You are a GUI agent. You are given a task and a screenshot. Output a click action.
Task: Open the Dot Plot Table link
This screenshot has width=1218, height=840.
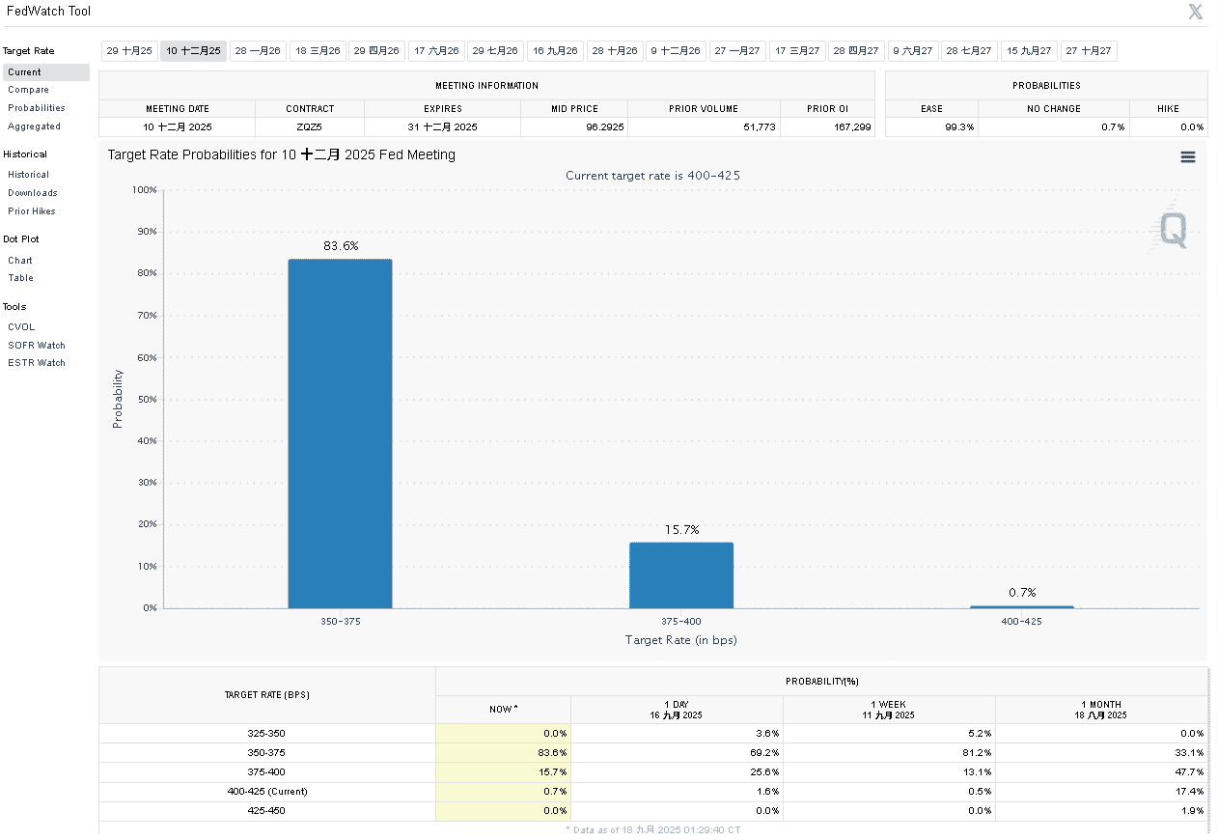pos(20,278)
